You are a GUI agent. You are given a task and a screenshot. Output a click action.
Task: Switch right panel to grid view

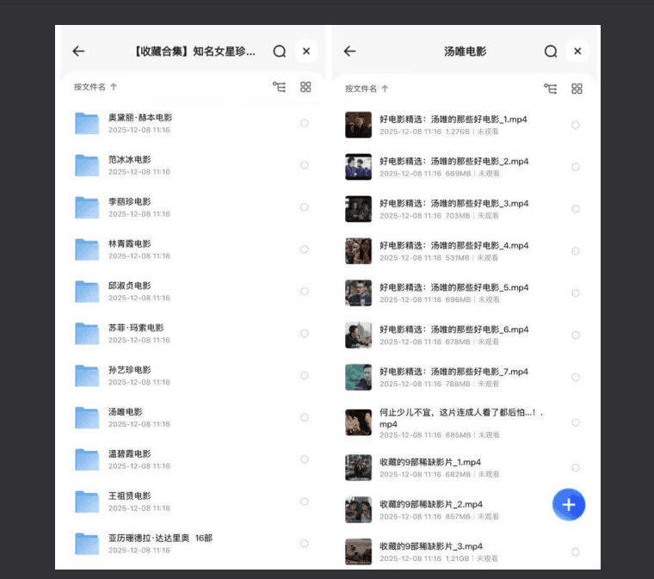(577, 89)
